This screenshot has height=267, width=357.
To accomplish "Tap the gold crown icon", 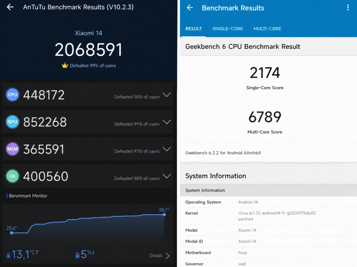I will coord(65,65).
